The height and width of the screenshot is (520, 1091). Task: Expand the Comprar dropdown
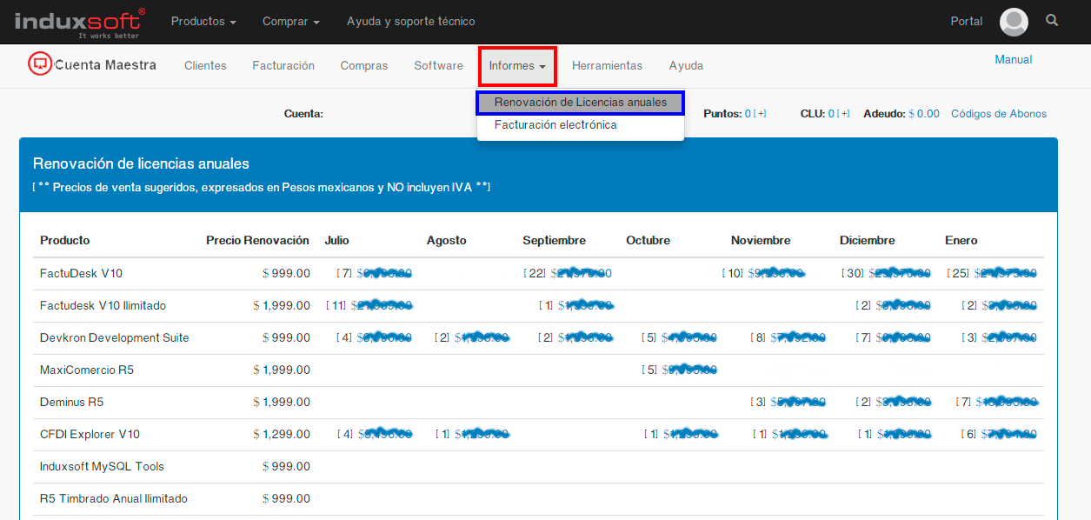tap(291, 22)
